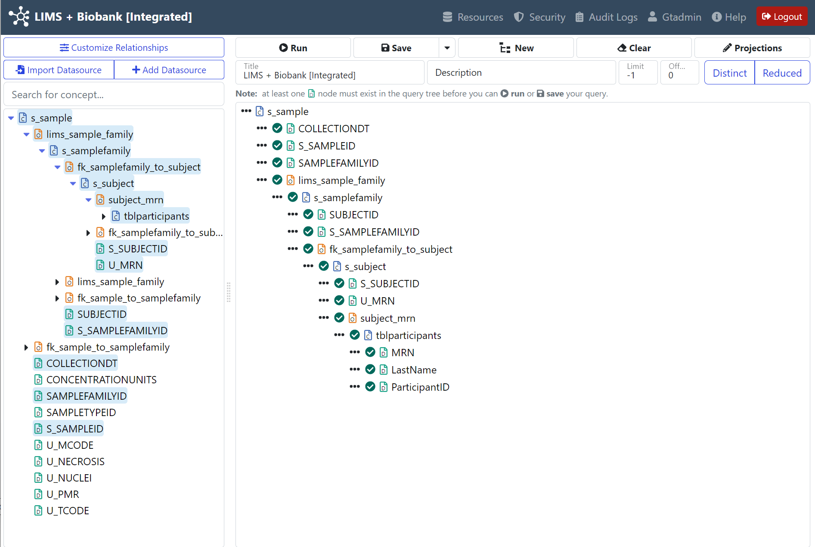The height and width of the screenshot is (547, 815).
Task: Click the LIMS network logo icon
Action: 19,17
